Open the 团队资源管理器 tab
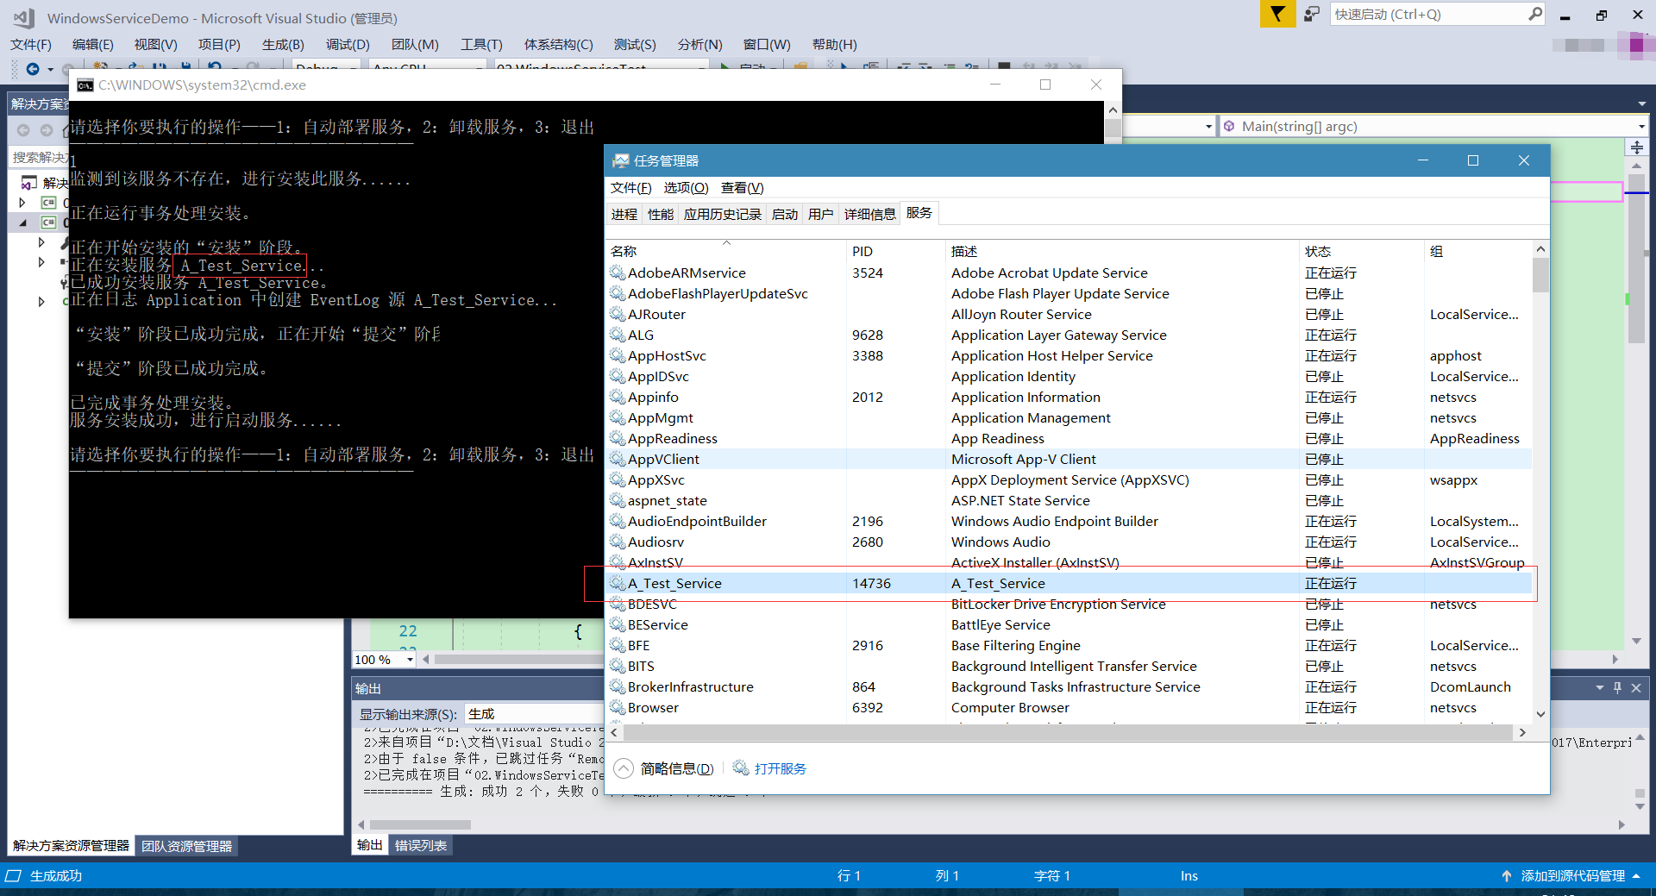 [x=187, y=846]
